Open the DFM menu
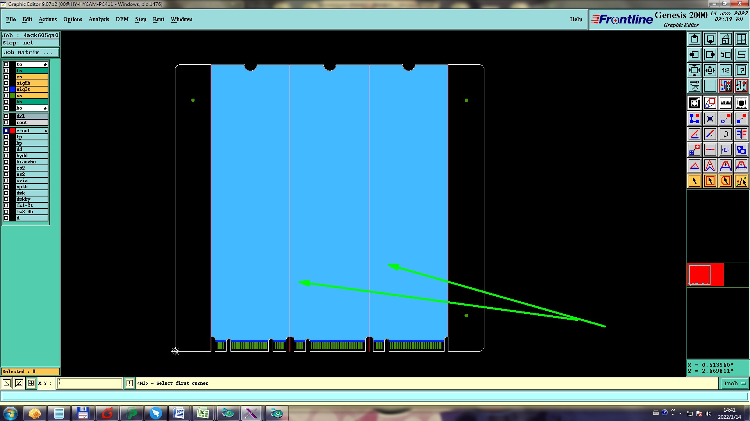 [122, 19]
